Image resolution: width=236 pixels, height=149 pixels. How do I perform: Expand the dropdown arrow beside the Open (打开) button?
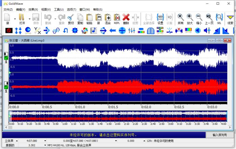coord(29,19)
